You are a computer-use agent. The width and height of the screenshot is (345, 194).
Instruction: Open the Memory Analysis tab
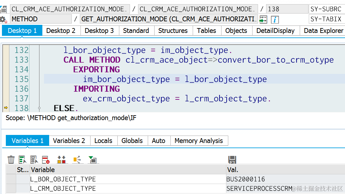pyautogui.click(x=199, y=141)
